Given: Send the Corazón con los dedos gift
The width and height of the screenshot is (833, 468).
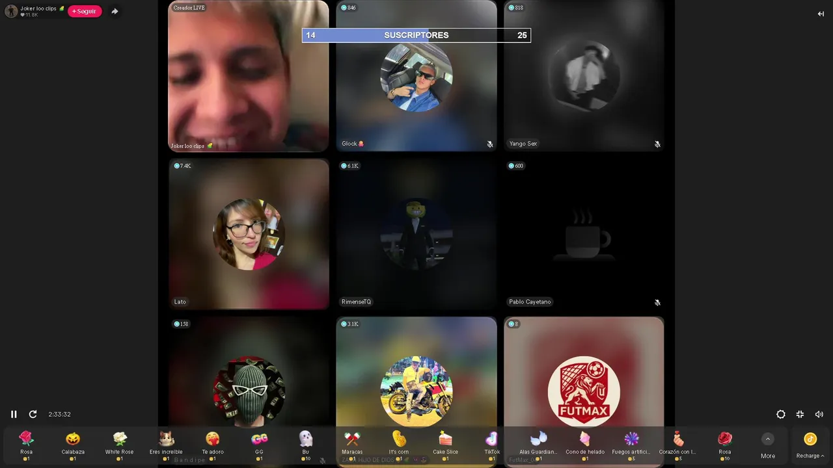Looking at the screenshot, I should click(678, 446).
